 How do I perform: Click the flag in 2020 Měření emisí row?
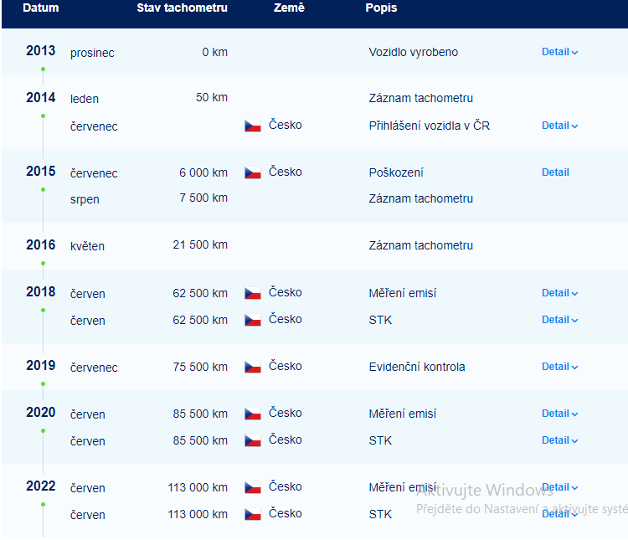(x=253, y=414)
